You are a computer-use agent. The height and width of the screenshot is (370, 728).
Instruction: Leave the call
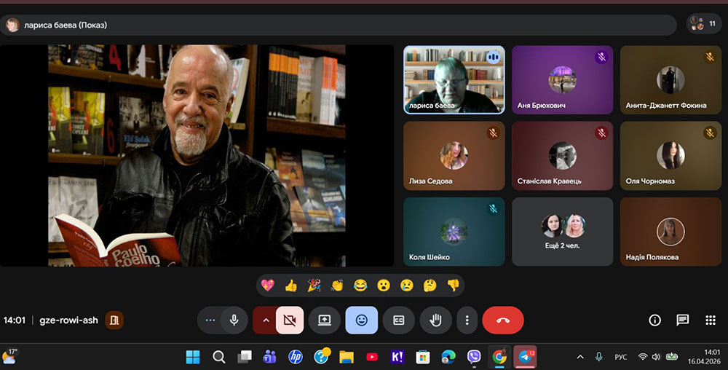point(502,320)
